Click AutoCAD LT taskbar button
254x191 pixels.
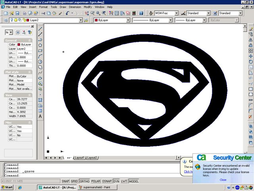point(57,187)
